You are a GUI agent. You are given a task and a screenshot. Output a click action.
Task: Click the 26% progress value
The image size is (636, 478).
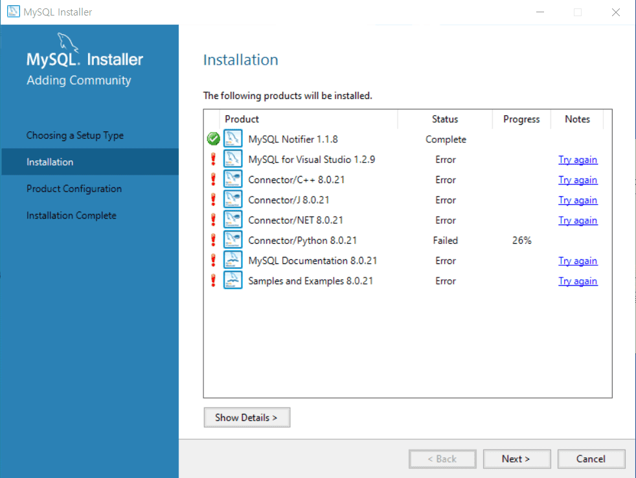[521, 241]
